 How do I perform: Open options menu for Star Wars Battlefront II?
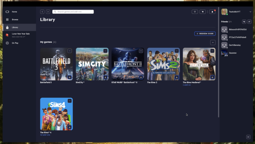tap(141, 51)
